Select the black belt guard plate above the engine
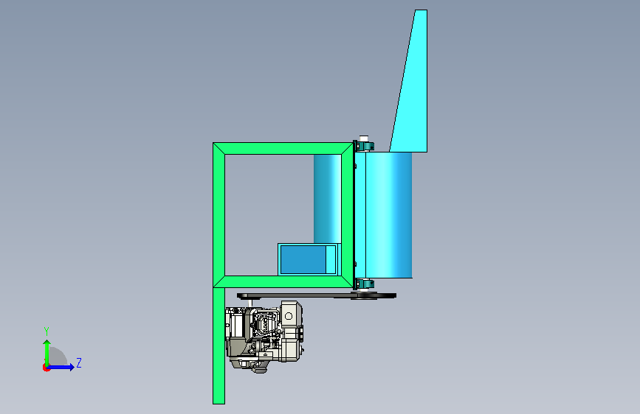The width and height of the screenshot is (640, 414). point(317,296)
